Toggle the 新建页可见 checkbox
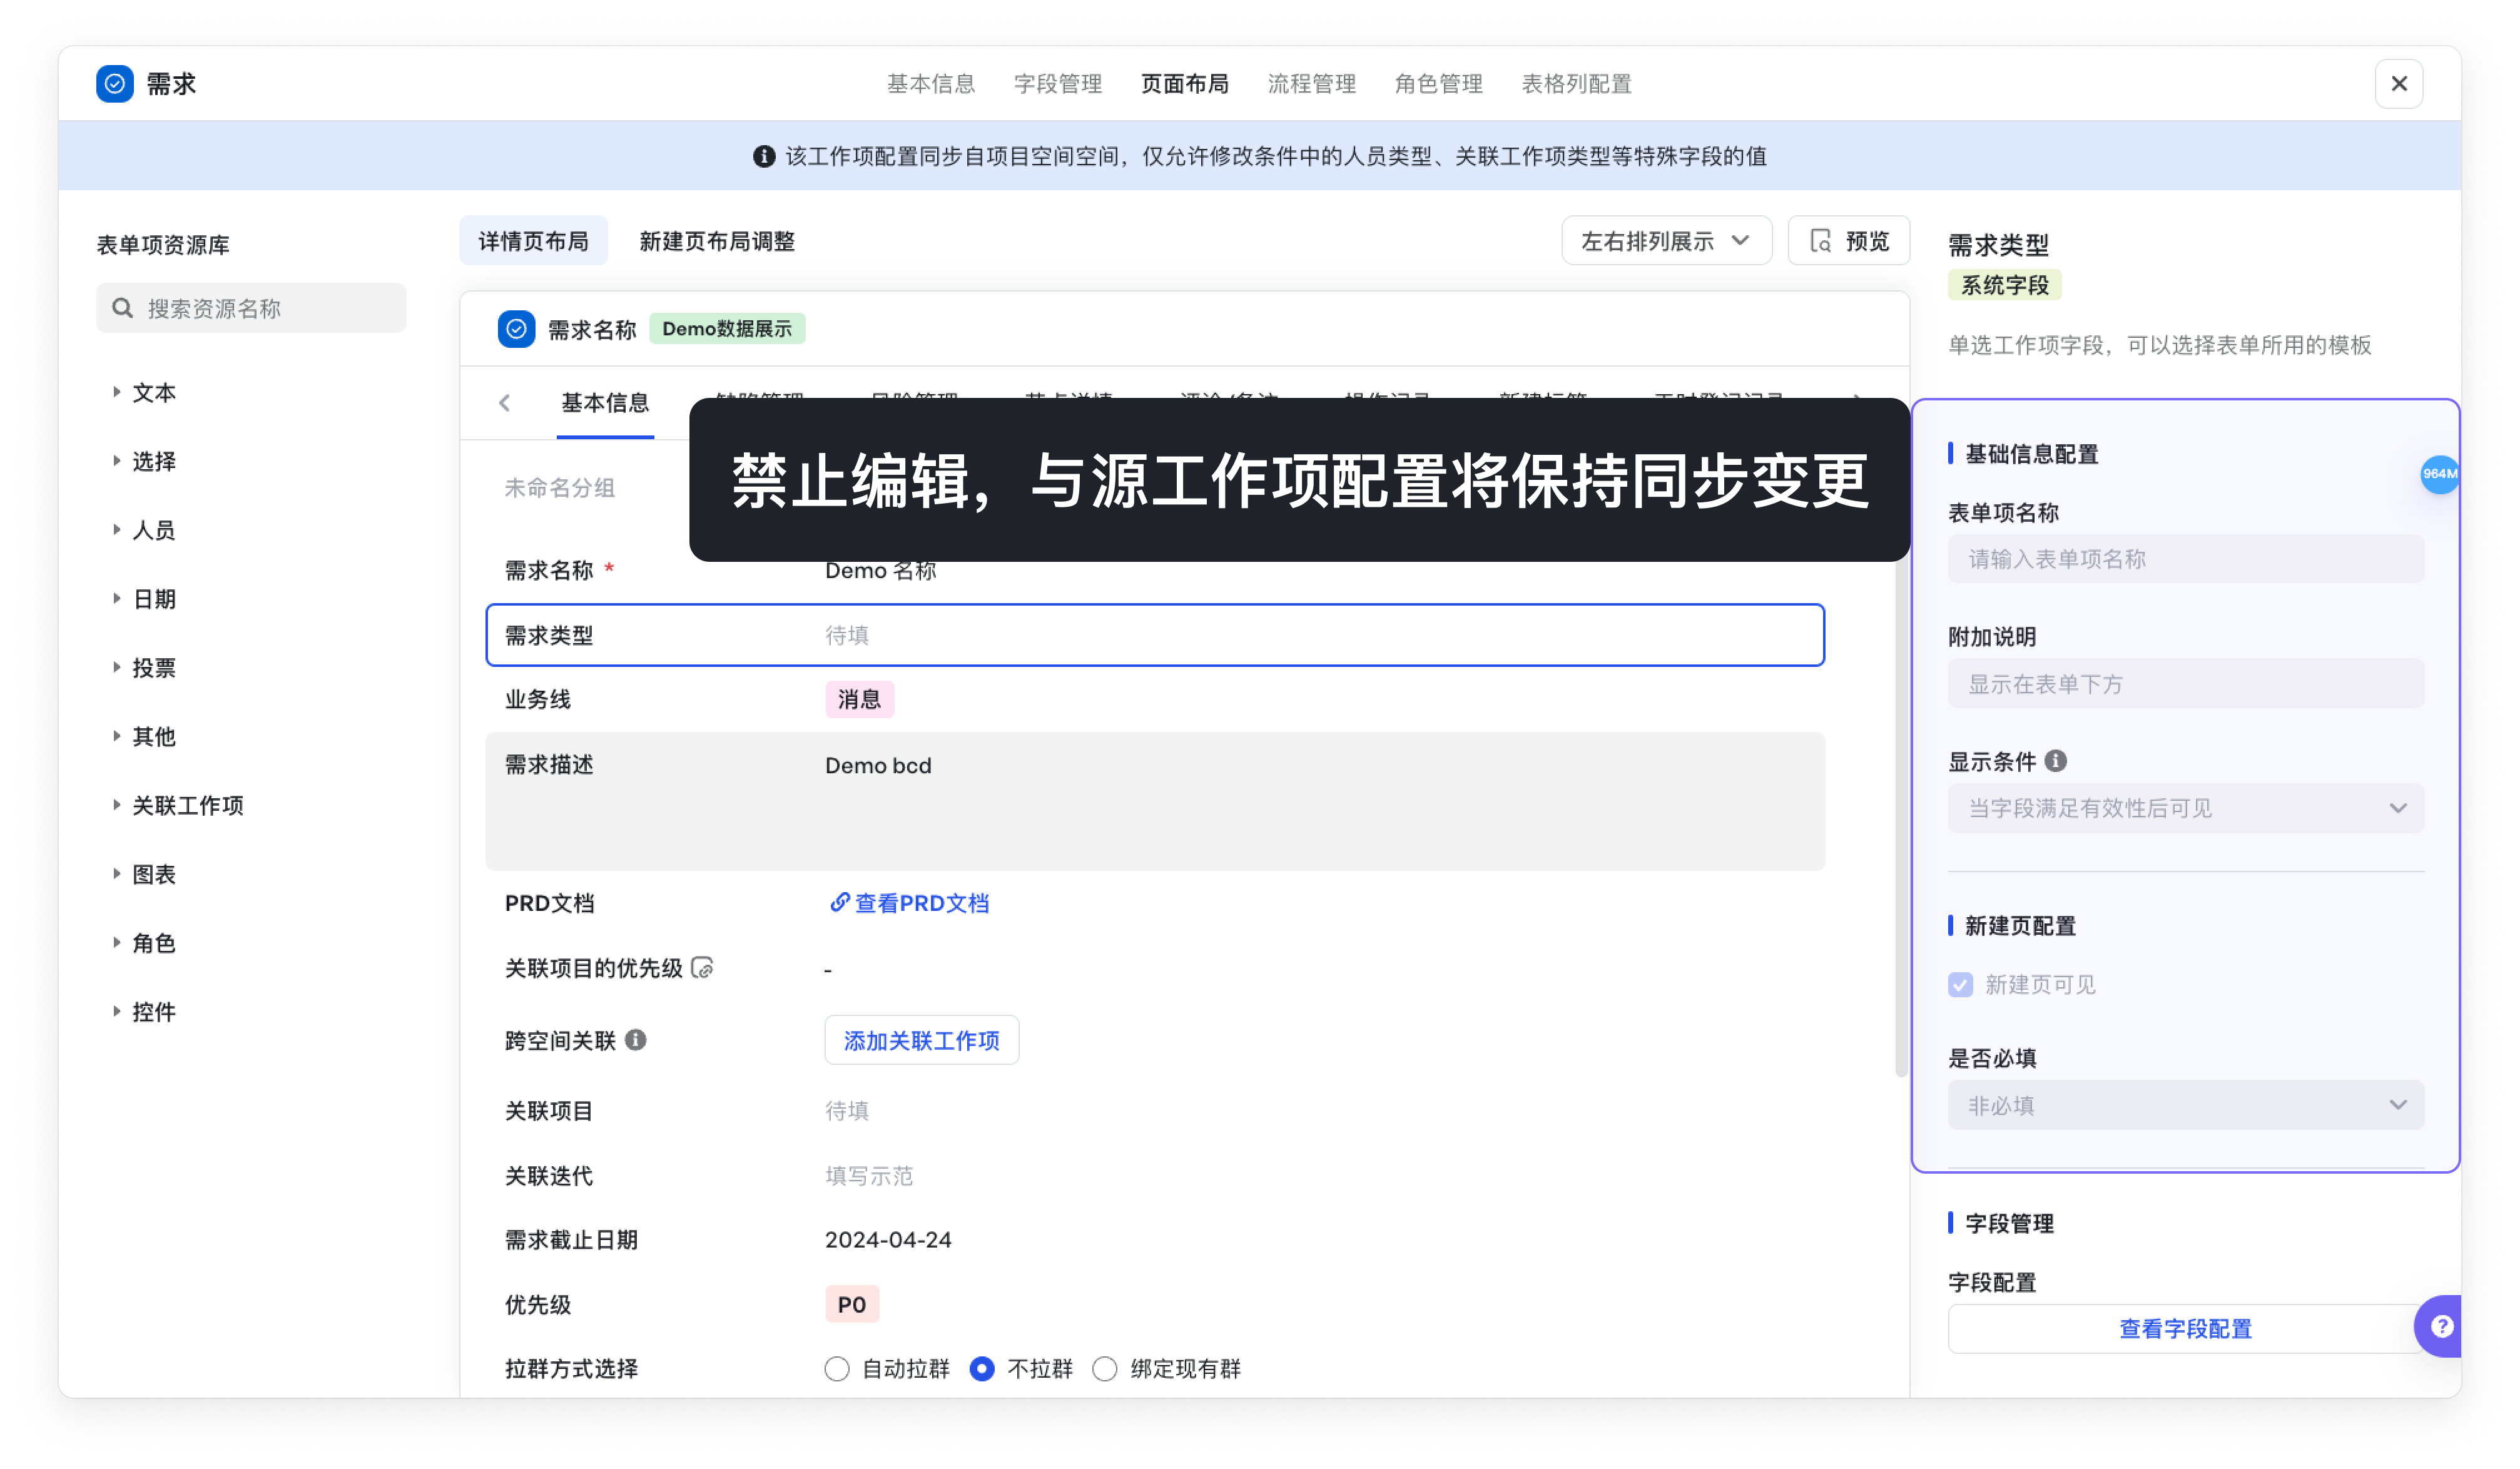Viewport: 2520px width, 1469px height. click(1961, 985)
